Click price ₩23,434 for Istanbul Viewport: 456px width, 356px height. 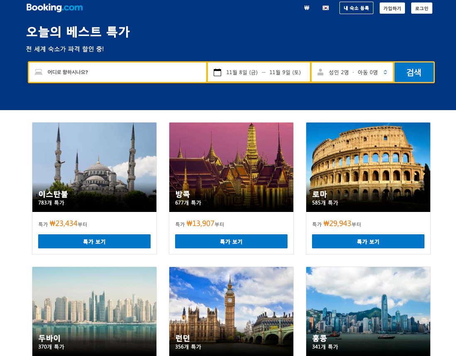point(63,224)
